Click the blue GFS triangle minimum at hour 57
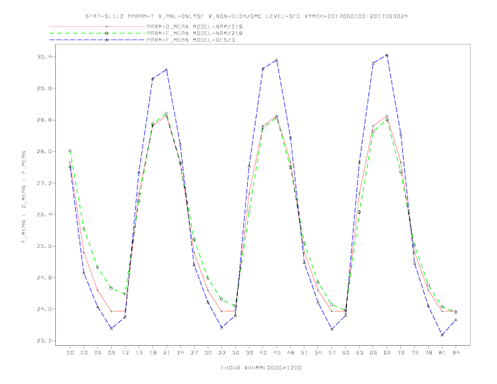The width and height of the screenshot is (497, 384). click(x=332, y=329)
